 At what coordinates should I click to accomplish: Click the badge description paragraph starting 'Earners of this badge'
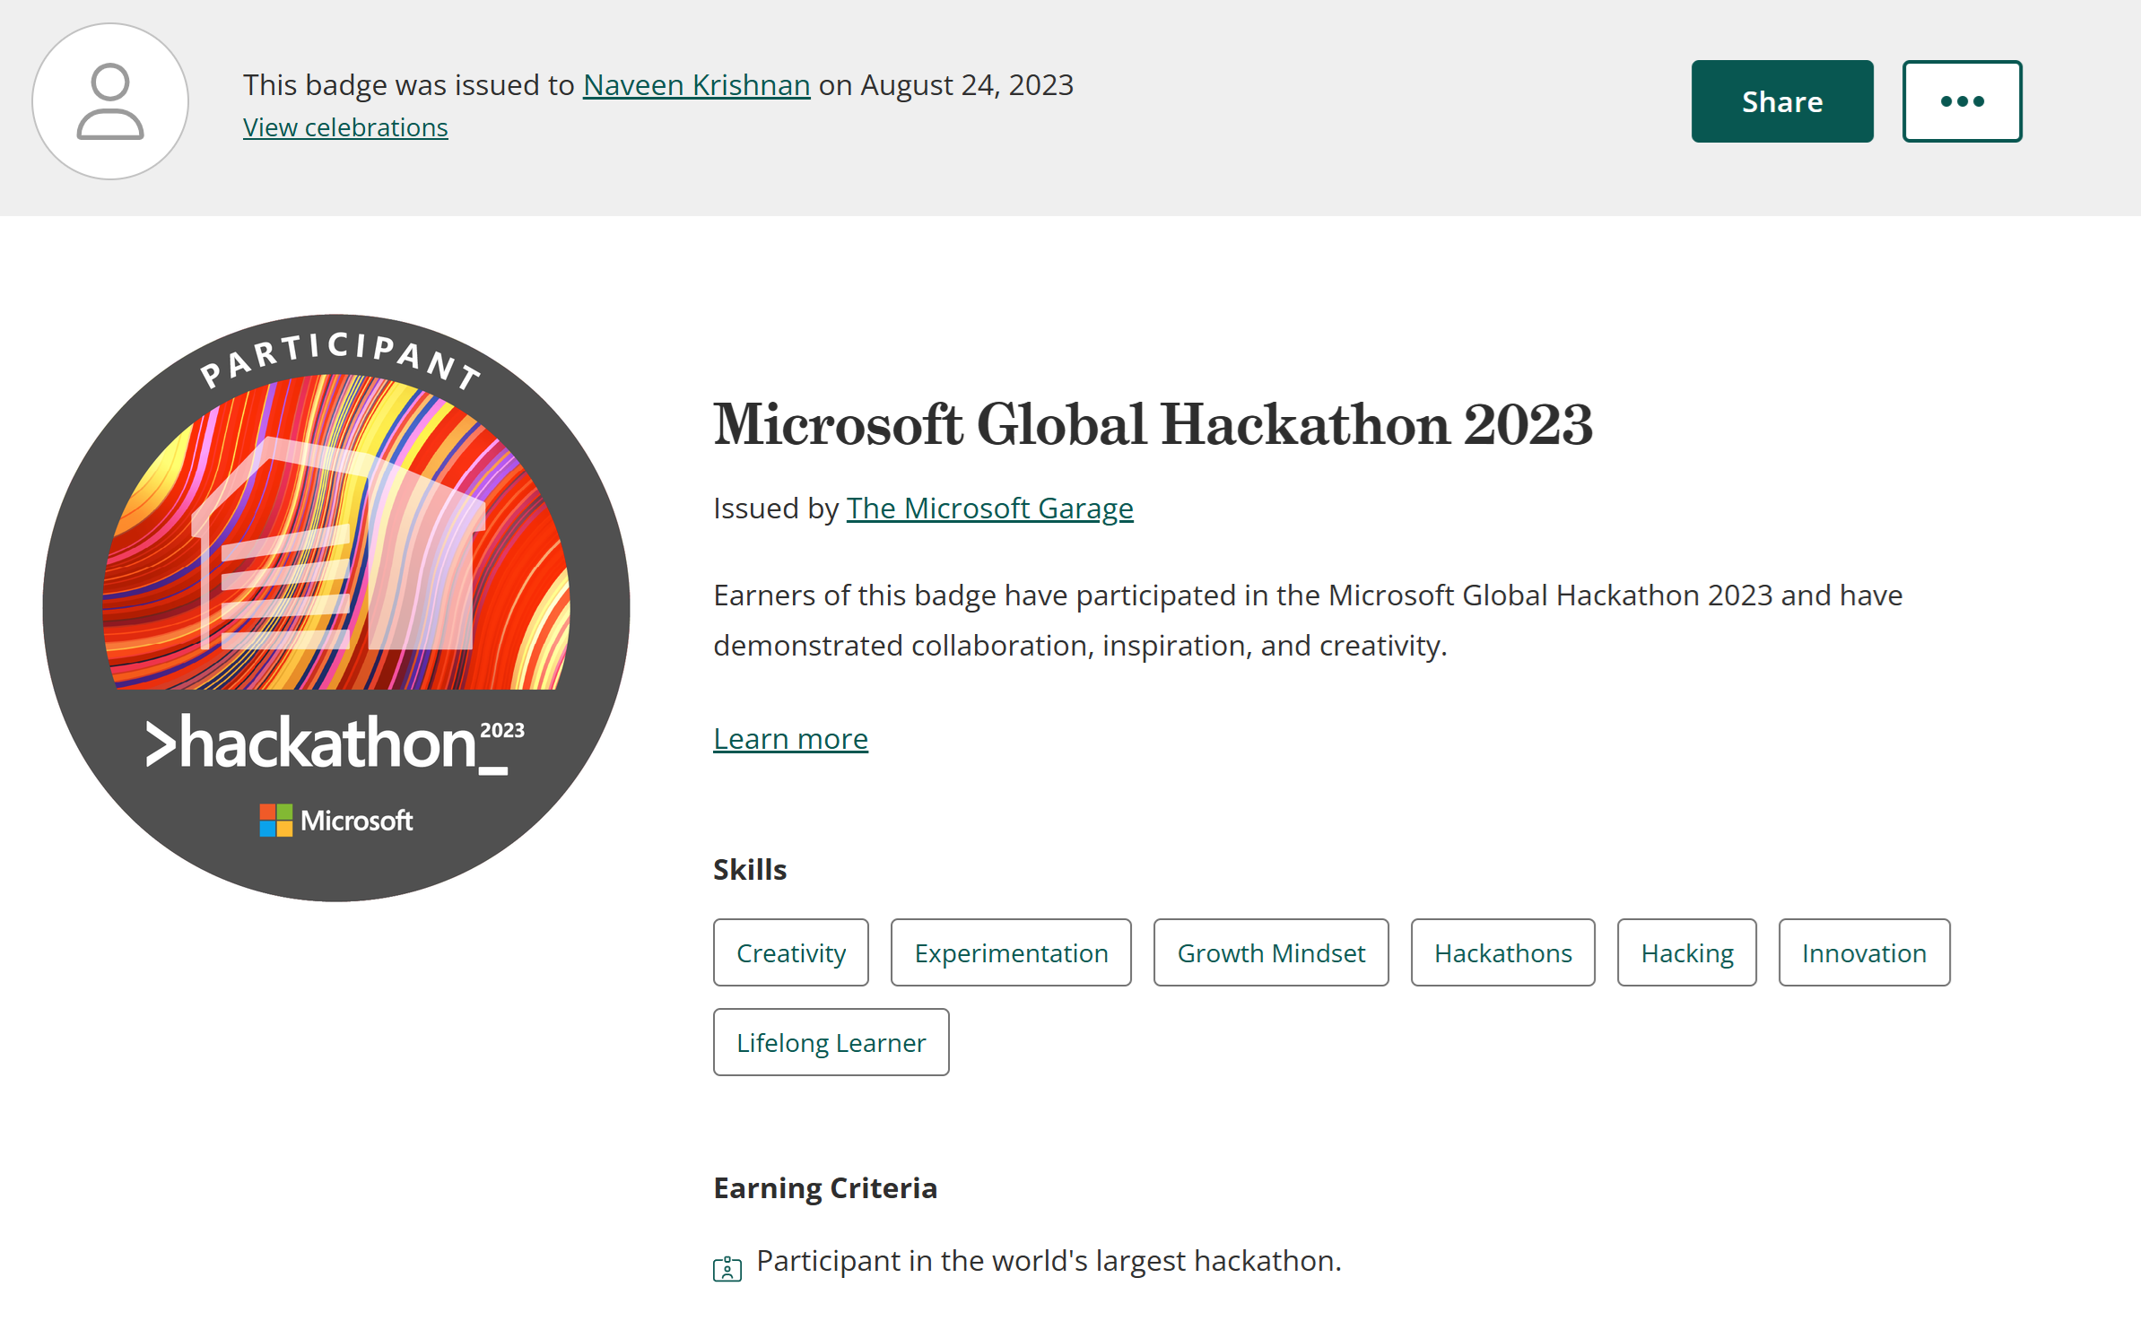coord(1308,621)
